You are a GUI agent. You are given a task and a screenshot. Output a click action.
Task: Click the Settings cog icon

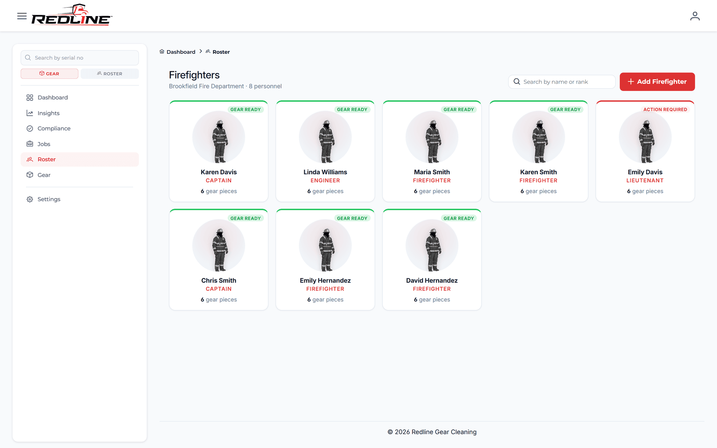click(x=30, y=199)
